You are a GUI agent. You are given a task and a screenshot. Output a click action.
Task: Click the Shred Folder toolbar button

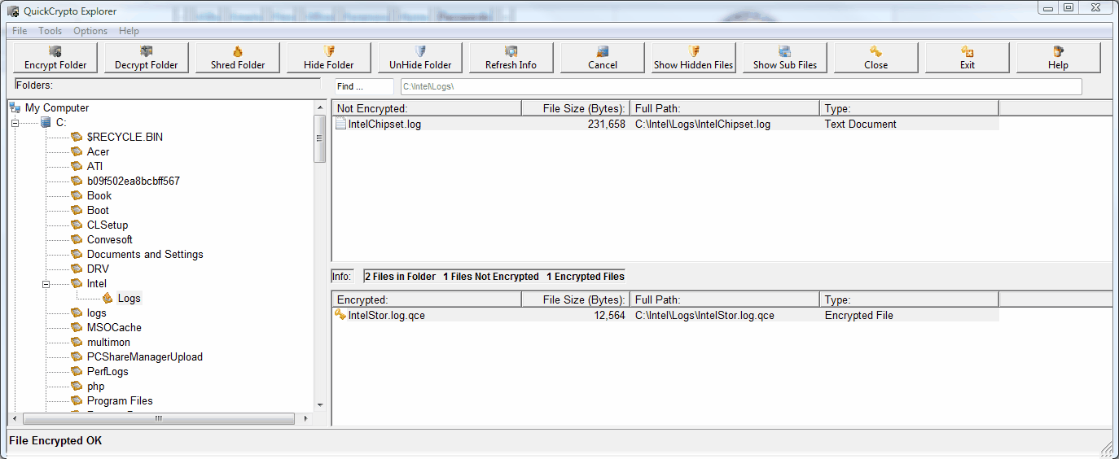point(238,58)
